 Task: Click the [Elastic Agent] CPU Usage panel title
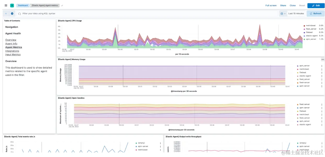(x=70, y=21)
